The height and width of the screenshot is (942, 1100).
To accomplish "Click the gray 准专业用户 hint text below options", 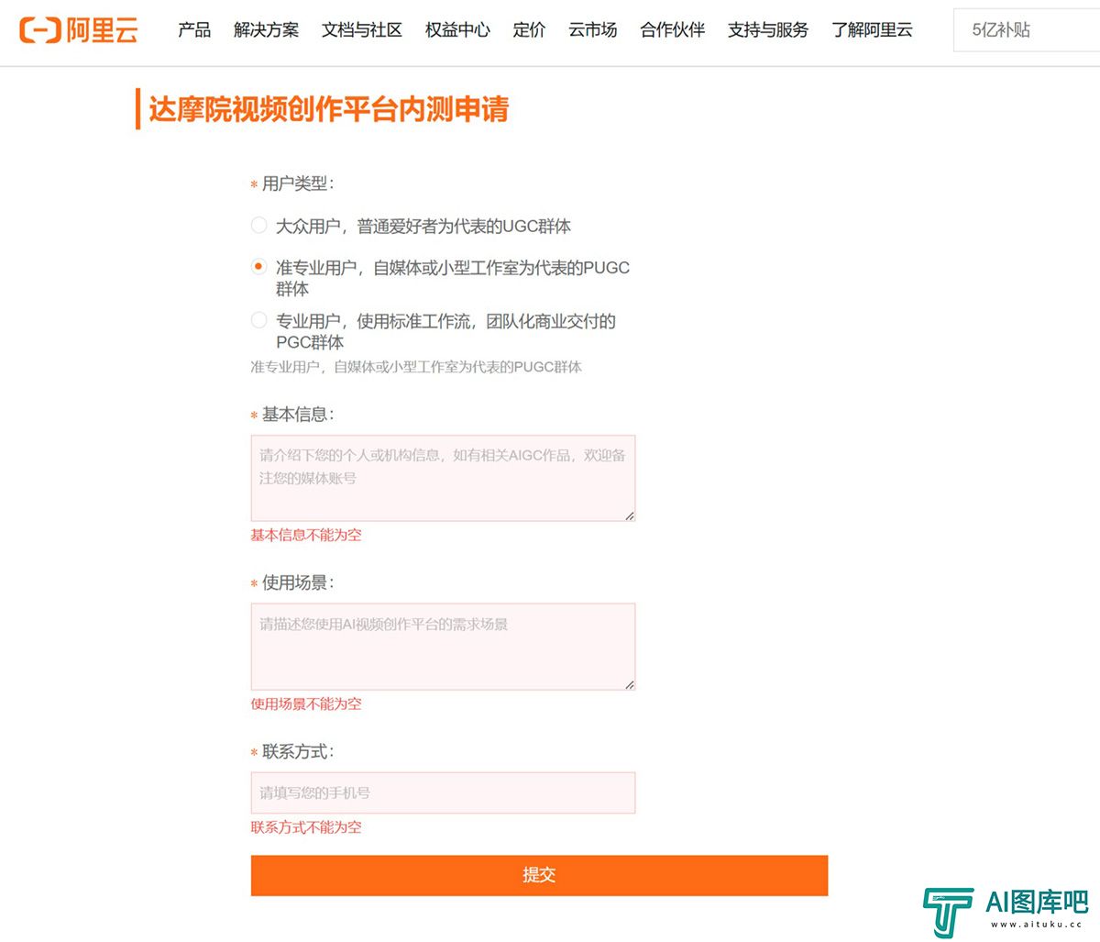I will (416, 367).
